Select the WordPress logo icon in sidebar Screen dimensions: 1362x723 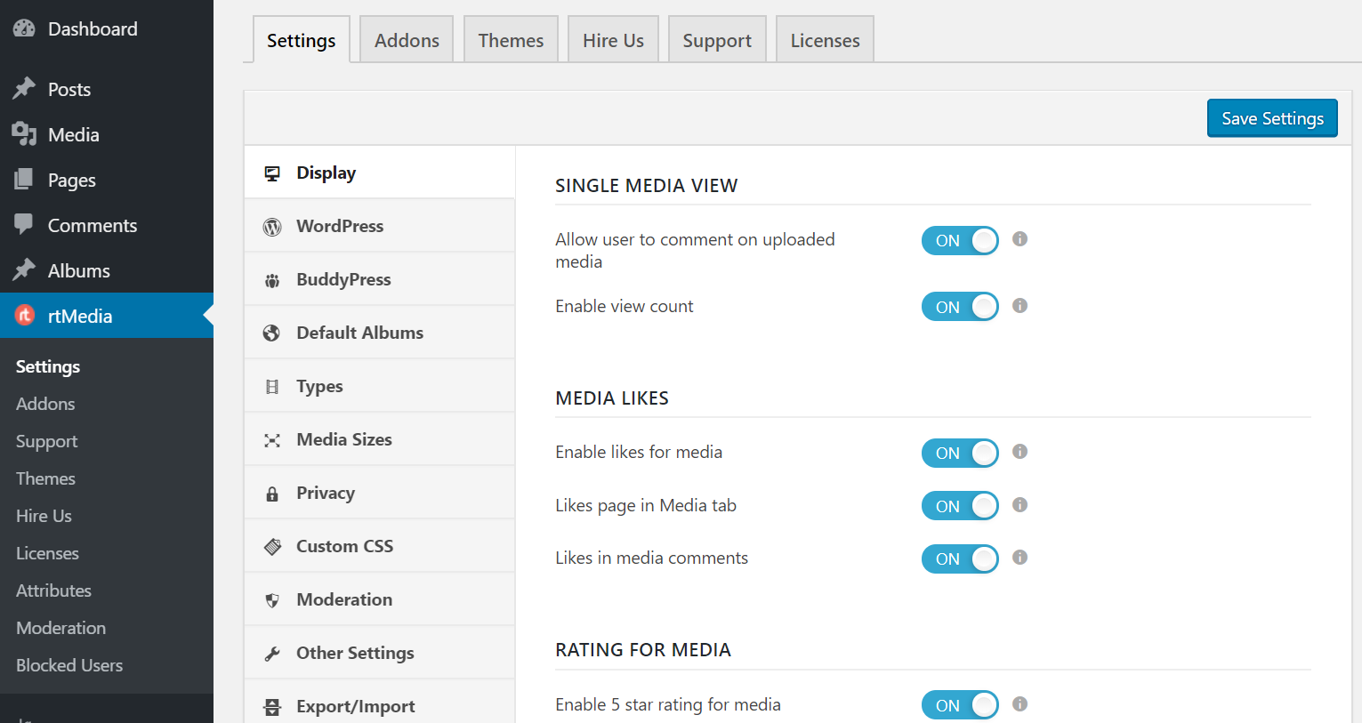pos(272,225)
